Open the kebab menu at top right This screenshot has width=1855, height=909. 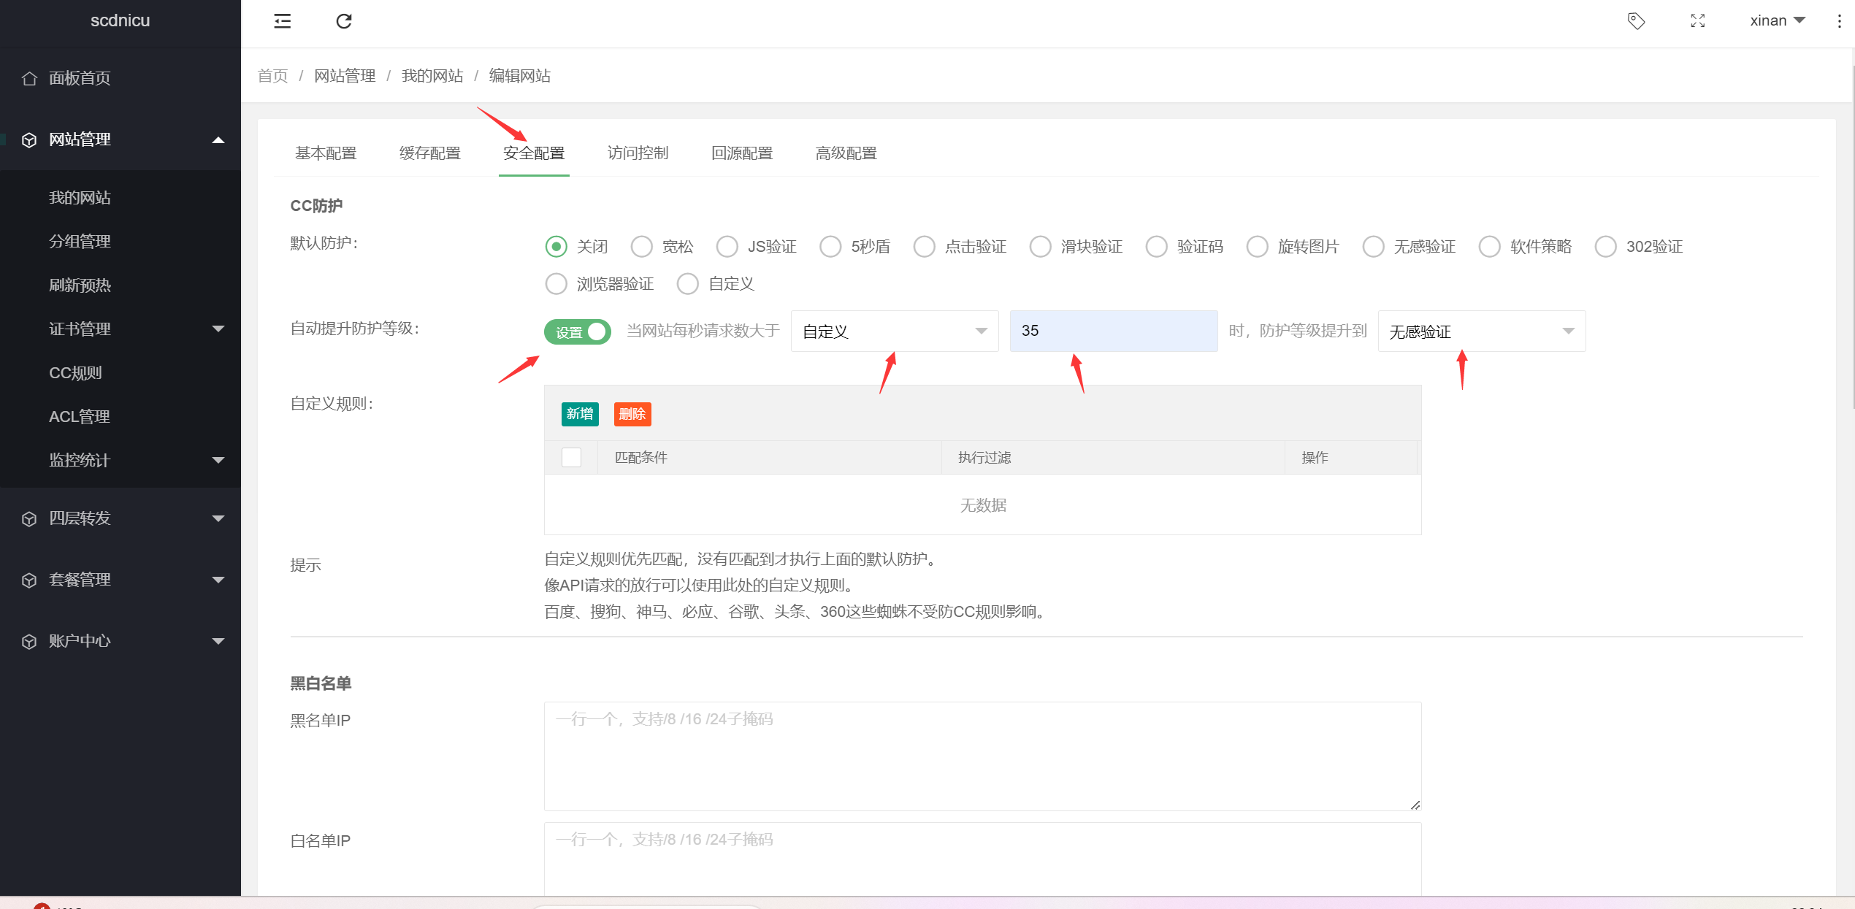[1839, 21]
